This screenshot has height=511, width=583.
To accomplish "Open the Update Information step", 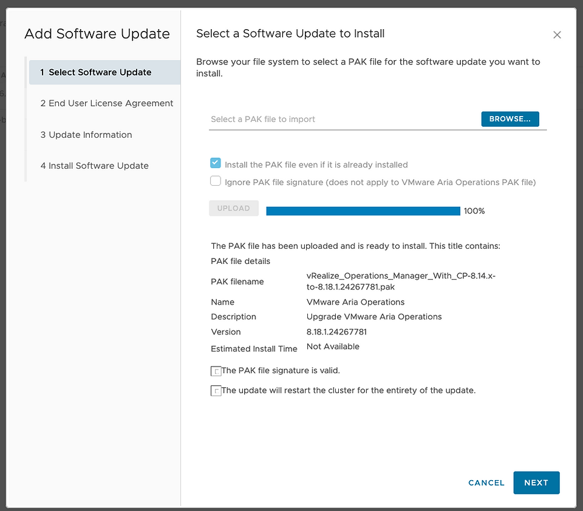I will (86, 135).
